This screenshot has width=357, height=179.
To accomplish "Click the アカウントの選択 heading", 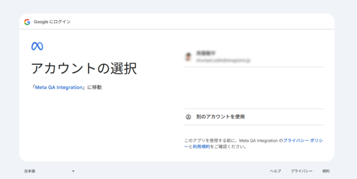I will coord(84,68).
